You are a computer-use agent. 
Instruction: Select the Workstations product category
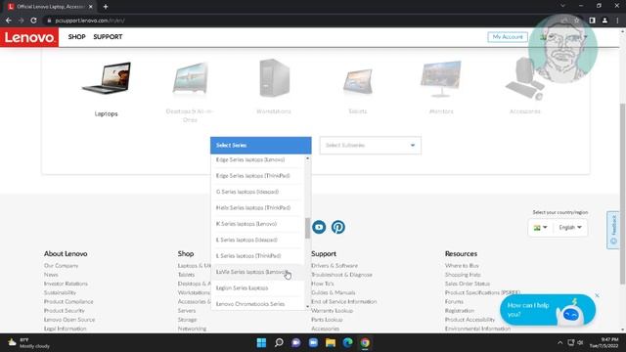pyautogui.click(x=274, y=87)
